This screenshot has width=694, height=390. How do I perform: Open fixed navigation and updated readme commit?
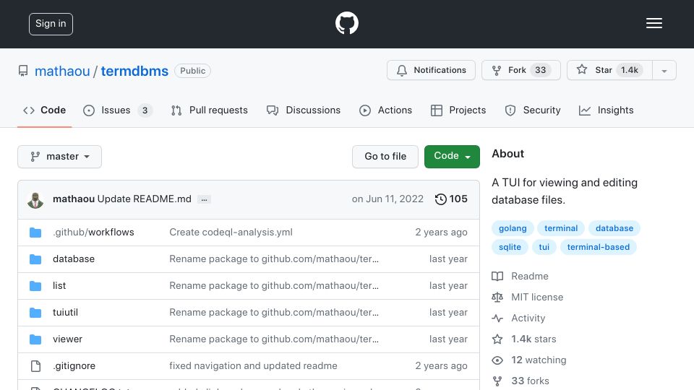click(253, 366)
